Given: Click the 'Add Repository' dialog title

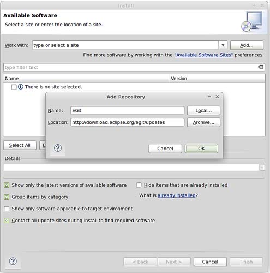Looking at the screenshot, I should pos(126,97).
